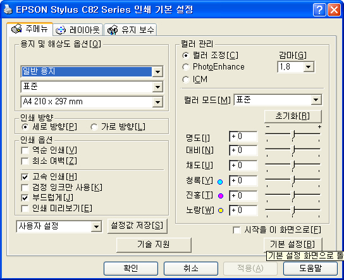Screen dimensions: 344x280
Task: Click the question mark help button
Action: 319,9
